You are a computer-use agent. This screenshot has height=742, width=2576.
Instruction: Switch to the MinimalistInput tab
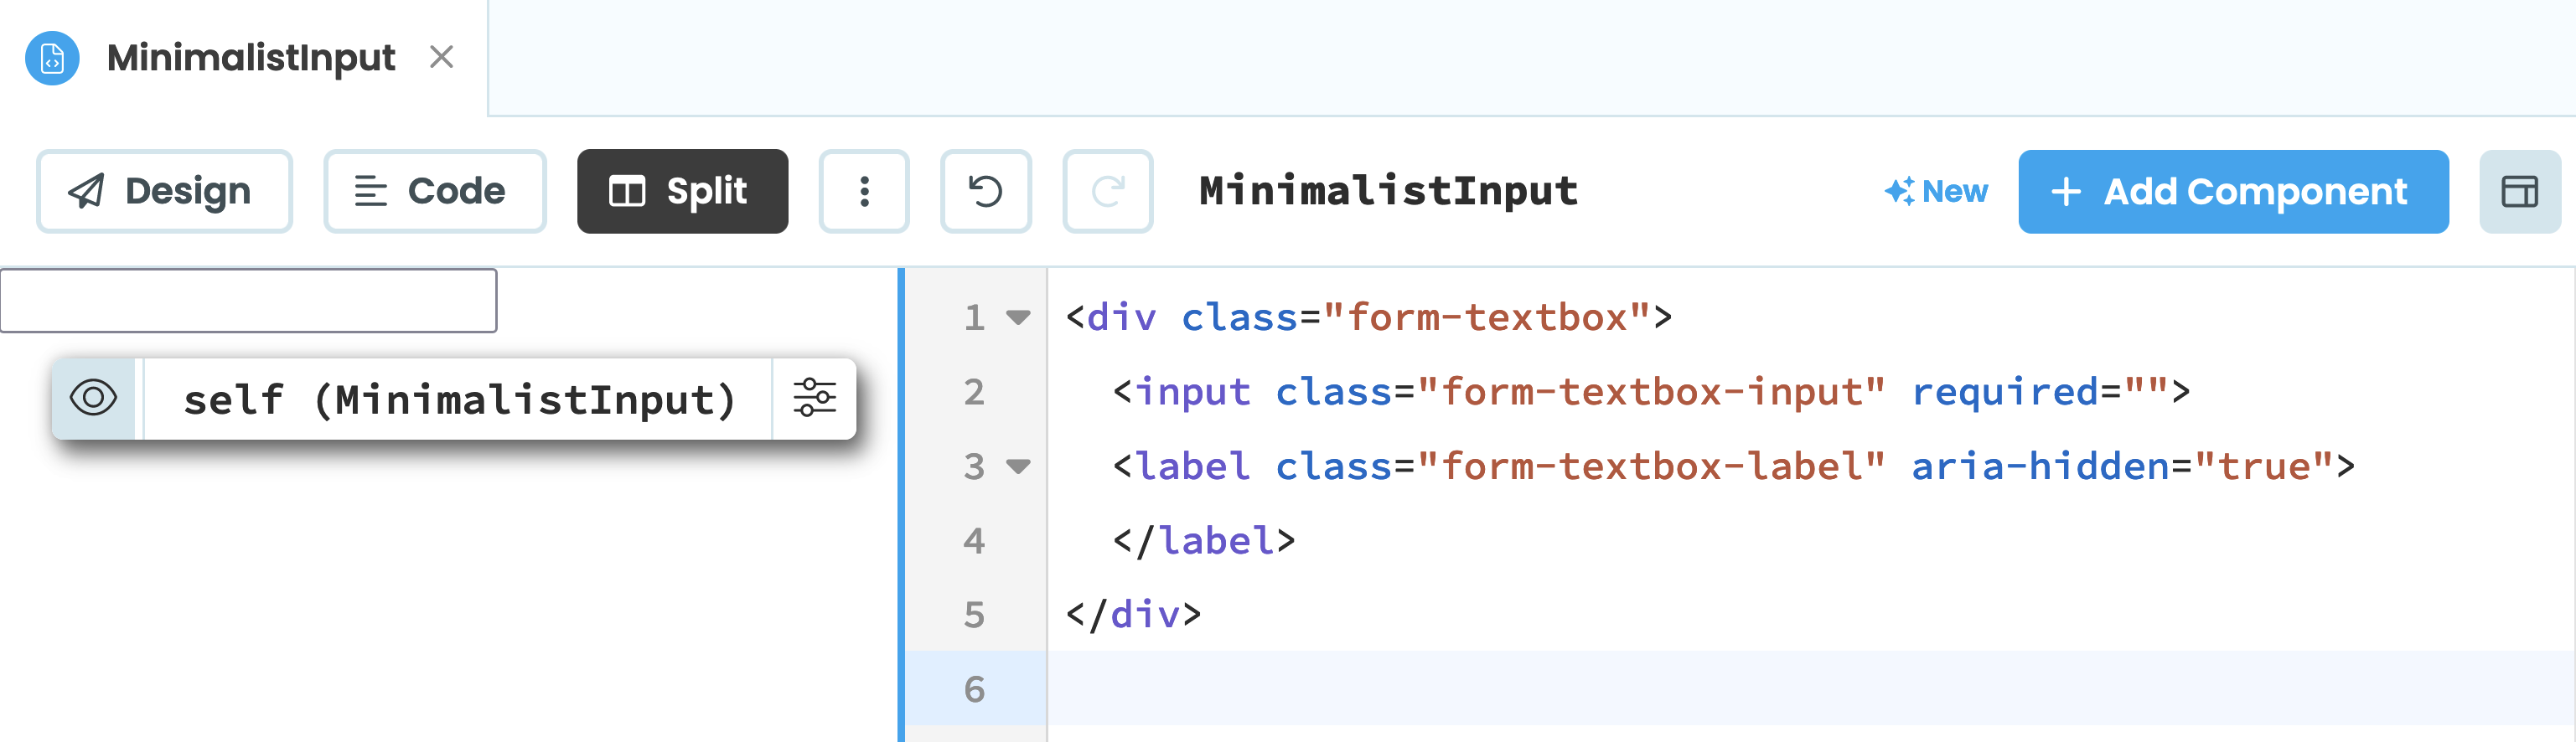point(251,58)
